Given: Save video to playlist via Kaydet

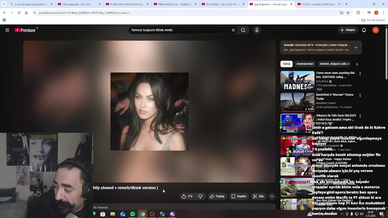Looking at the screenshot, I should pos(239,196).
